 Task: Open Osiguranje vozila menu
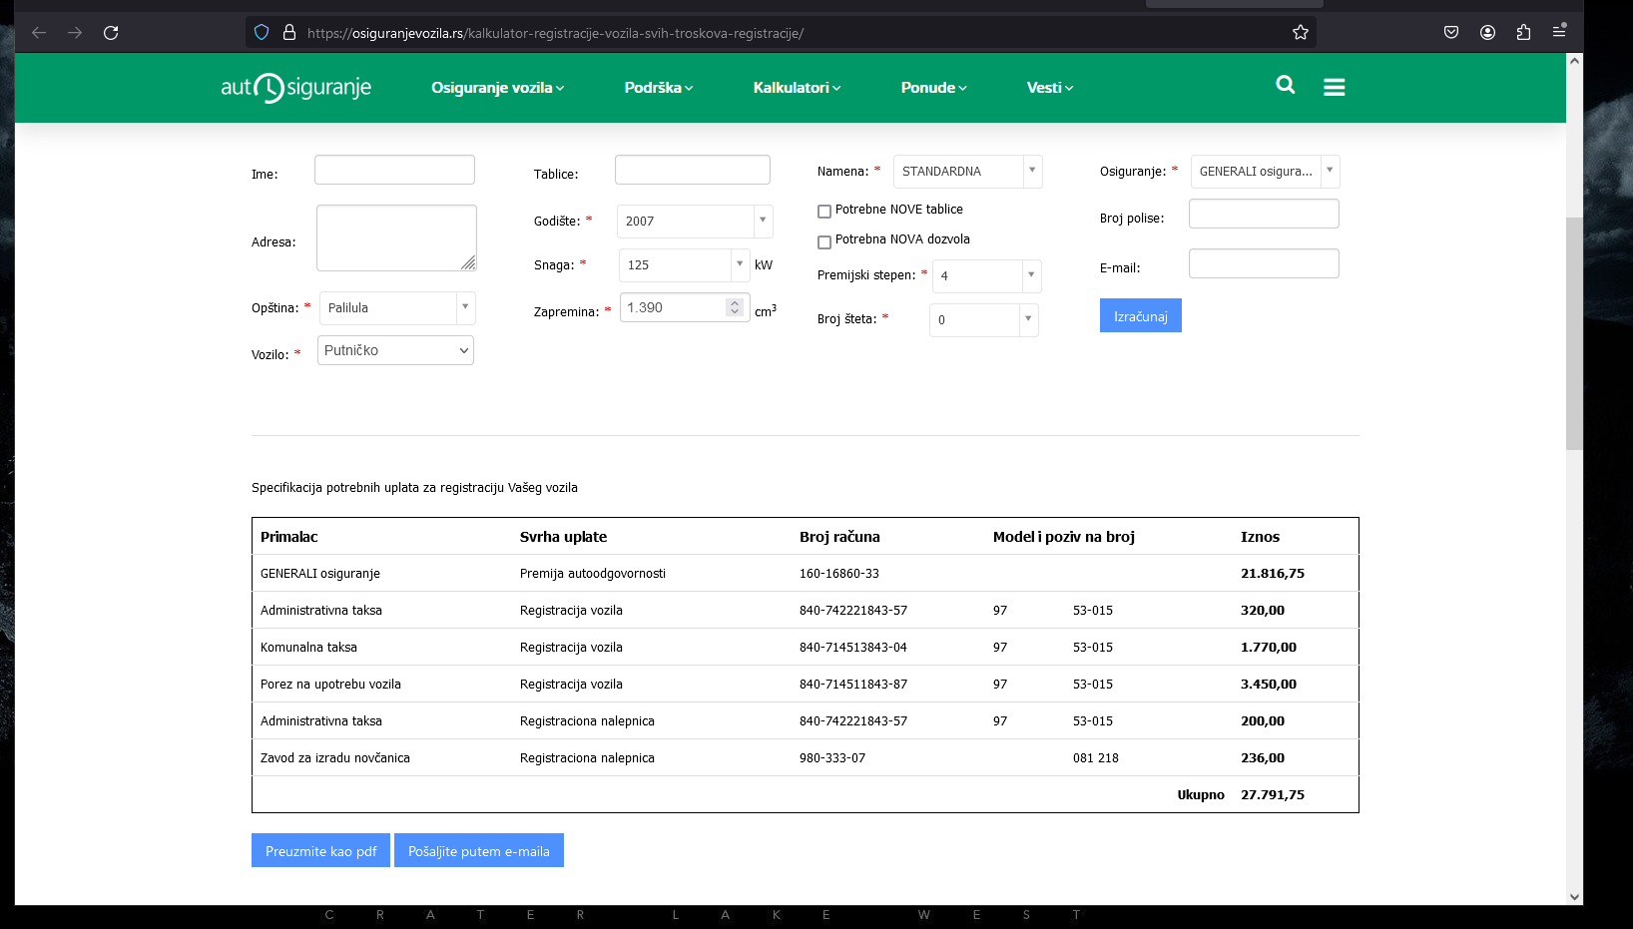pos(497,88)
